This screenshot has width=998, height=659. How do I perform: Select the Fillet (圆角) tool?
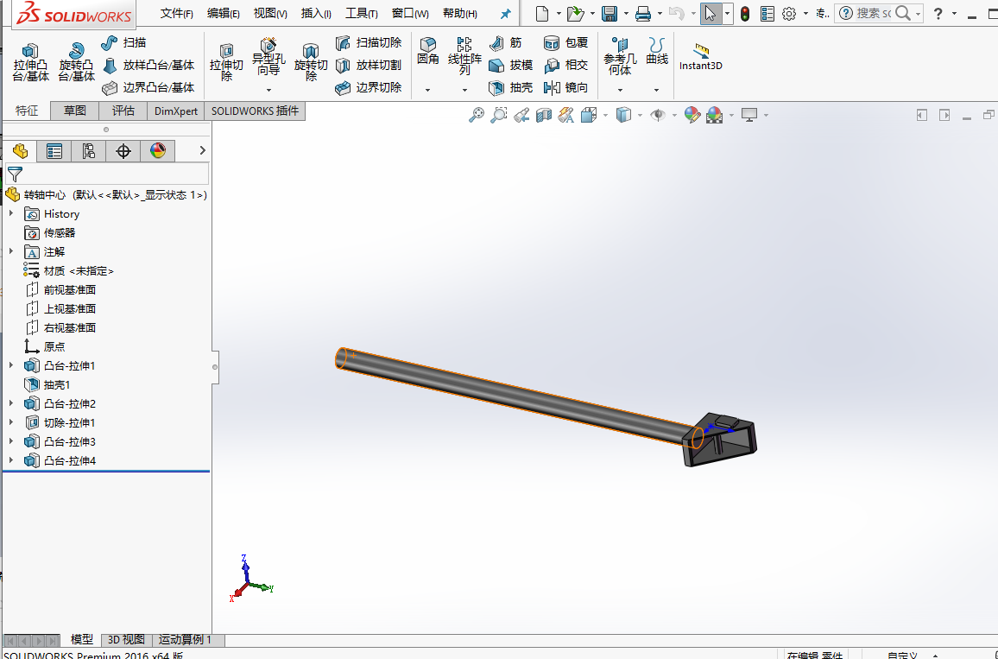coord(427,51)
